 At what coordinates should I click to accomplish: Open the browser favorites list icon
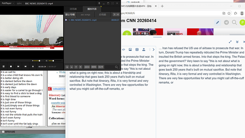(236, 13)
